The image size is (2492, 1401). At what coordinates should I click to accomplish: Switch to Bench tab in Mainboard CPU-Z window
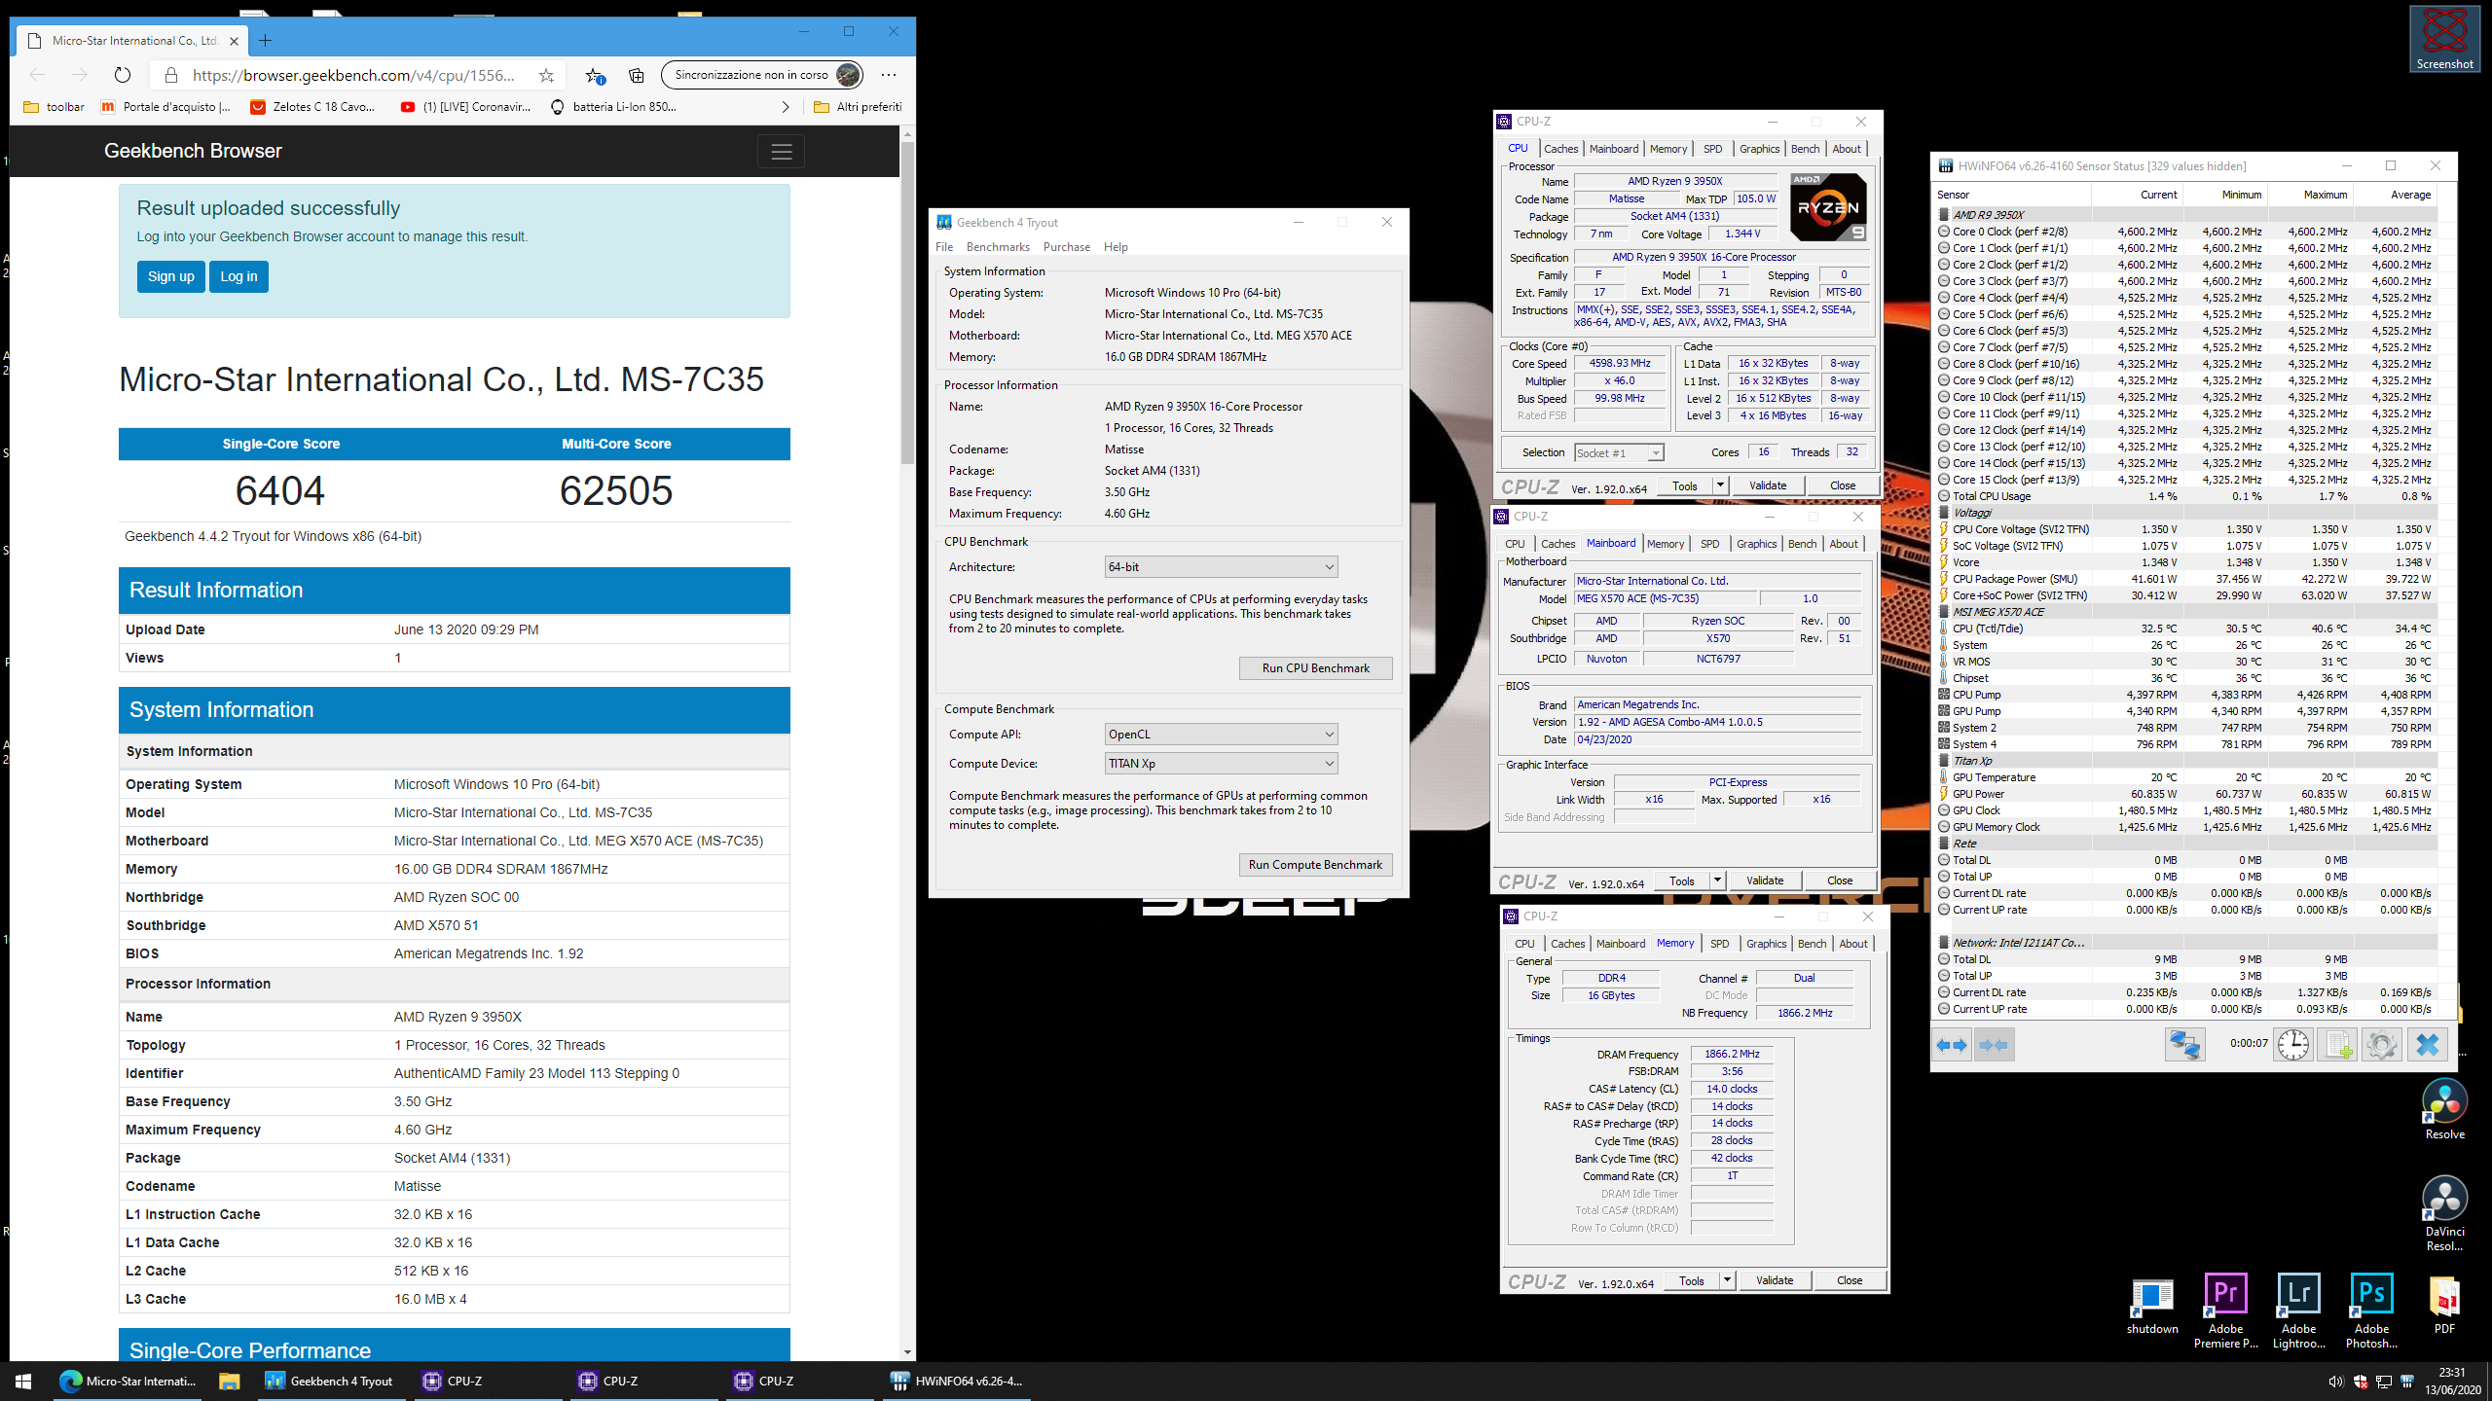tap(1802, 544)
